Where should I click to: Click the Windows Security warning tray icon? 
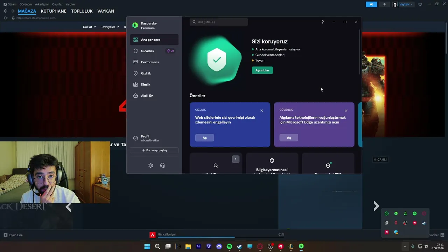point(396,232)
